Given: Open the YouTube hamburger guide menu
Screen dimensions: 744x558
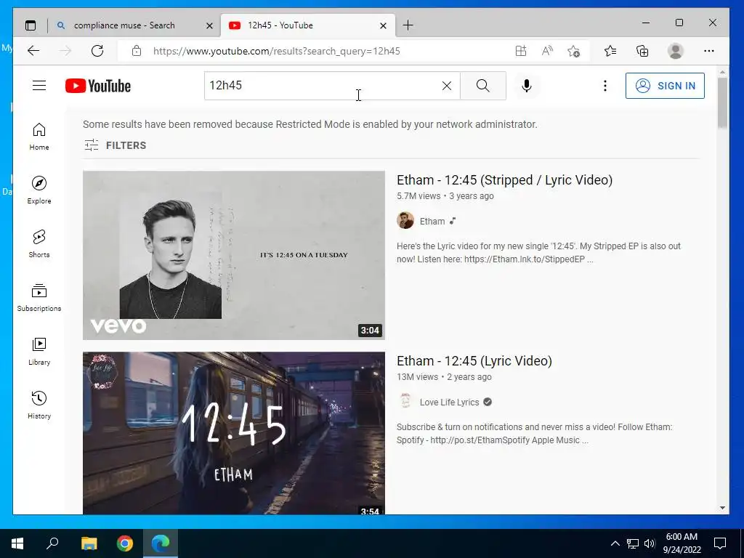Looking at the screenshot, I should click(39, 86).
